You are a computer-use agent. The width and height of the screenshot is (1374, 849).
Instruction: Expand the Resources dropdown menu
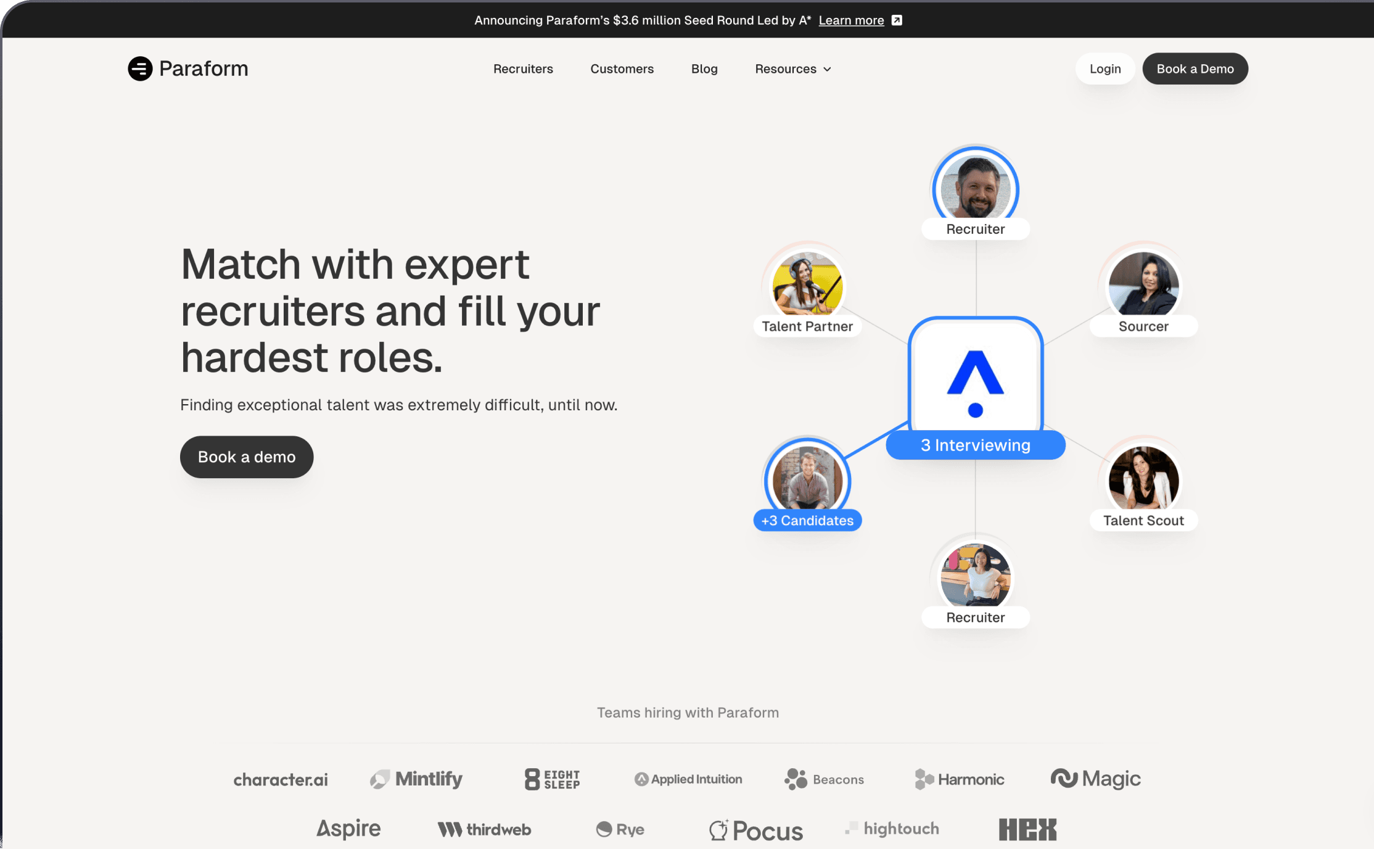pos(793,68)
